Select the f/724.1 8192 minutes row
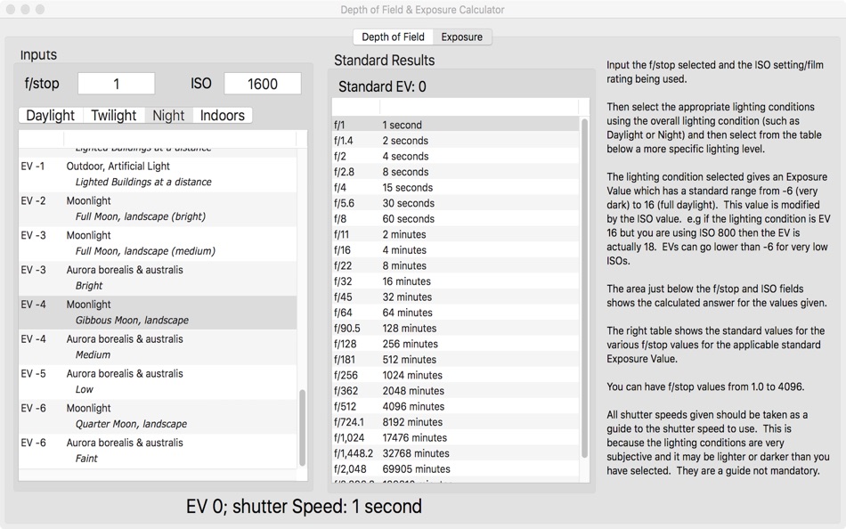 coord(455,422)
